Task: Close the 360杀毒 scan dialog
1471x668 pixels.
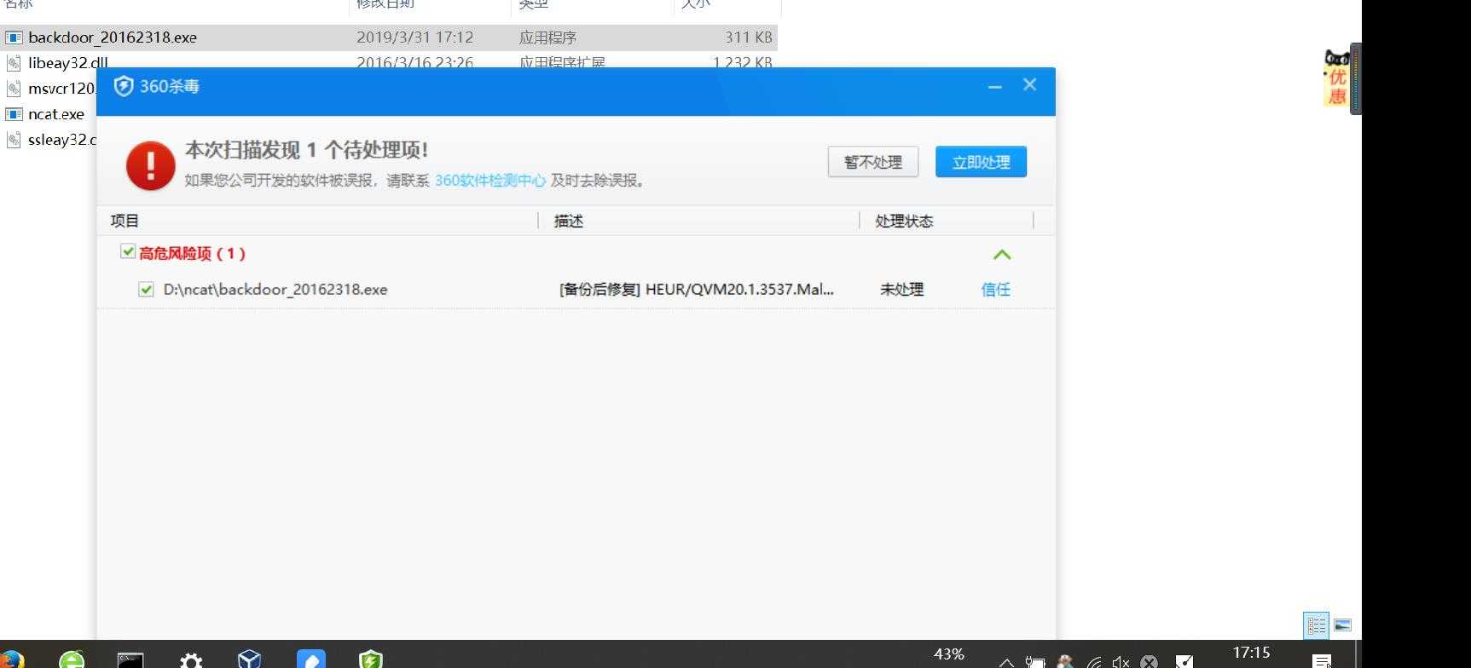Action: (x=1030, y=84)
